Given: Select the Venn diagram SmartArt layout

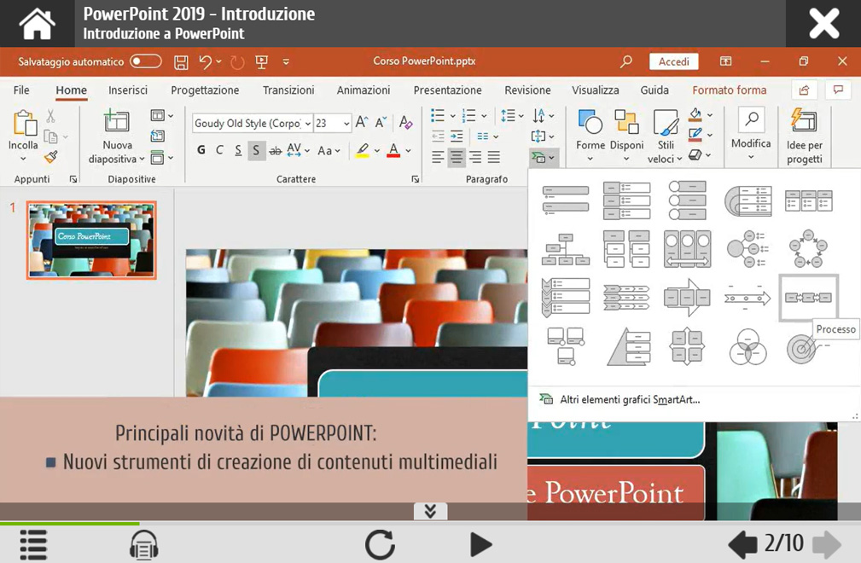Looking at the screenshot, I should click(748, 347).
